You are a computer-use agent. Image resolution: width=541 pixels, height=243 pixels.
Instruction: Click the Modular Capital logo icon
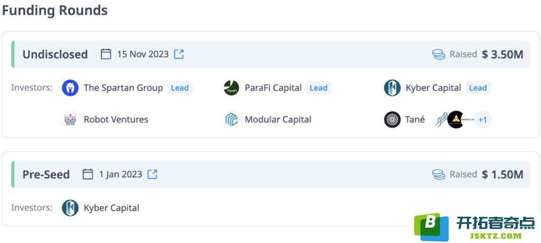[x=231, y=120]
